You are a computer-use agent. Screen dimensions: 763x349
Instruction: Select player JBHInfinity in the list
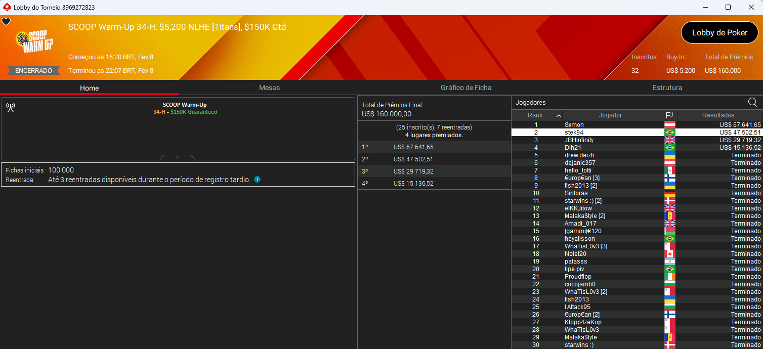(x=579, y=140)
